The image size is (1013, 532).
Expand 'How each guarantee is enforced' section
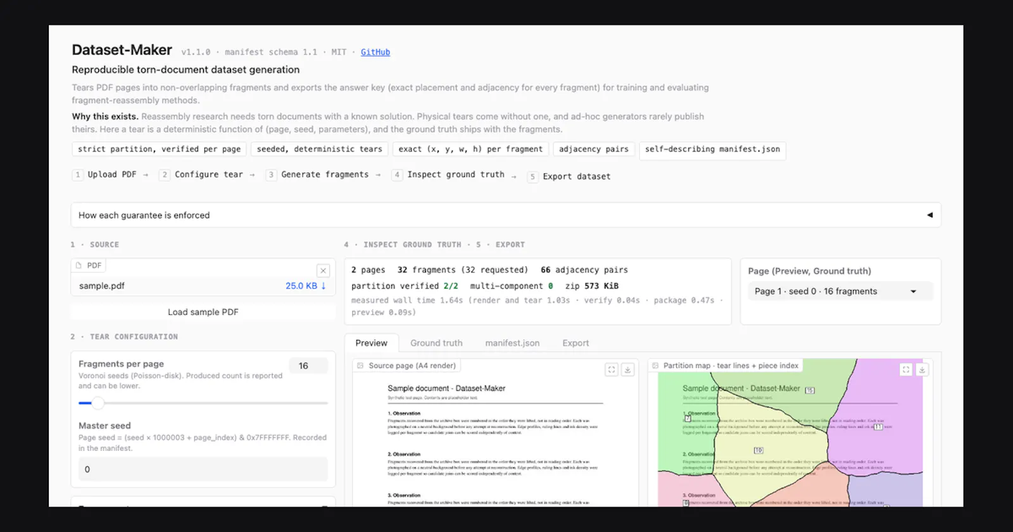pos(505,215)
